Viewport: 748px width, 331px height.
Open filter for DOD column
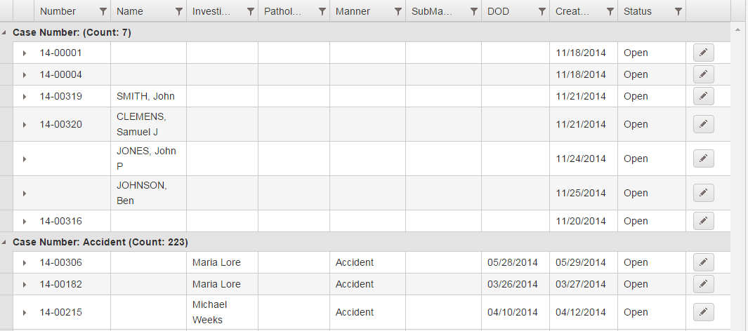(542, 11)
